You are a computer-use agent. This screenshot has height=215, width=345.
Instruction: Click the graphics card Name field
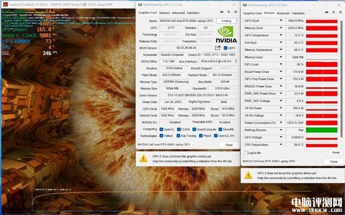[x=187, y=21]
